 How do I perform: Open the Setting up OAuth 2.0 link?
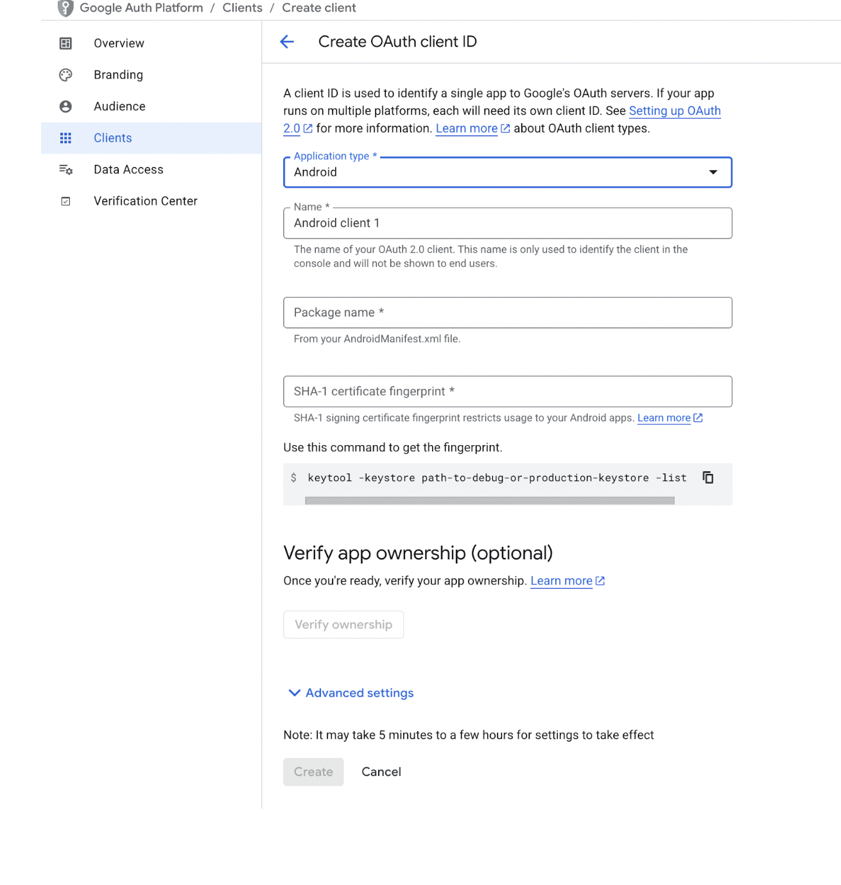tap(674, 111)
